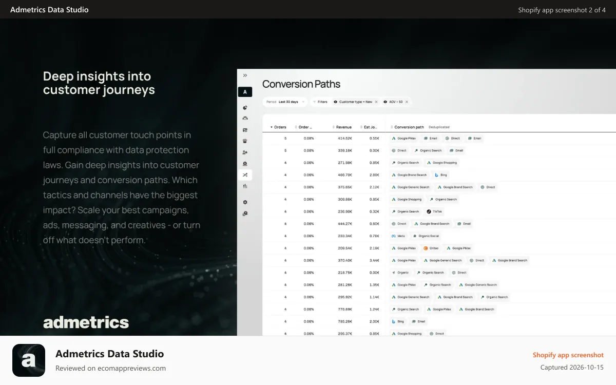Viewport: 616px width, 385px height.
Task: Sort by the 'Est Jo...' column header
Action: 369,127
